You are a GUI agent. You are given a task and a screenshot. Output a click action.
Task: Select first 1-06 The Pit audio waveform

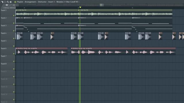47,14
